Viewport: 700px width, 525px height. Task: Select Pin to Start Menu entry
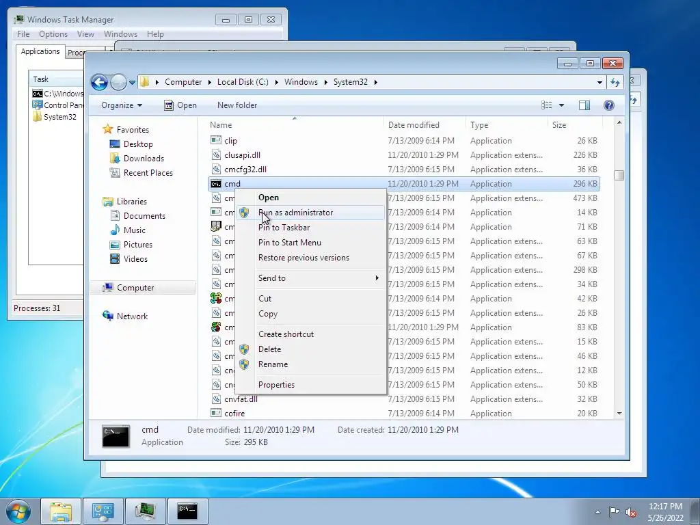(311, 243)
